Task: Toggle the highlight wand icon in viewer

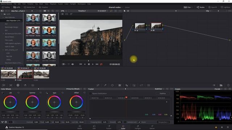Action: coord(71,14)
